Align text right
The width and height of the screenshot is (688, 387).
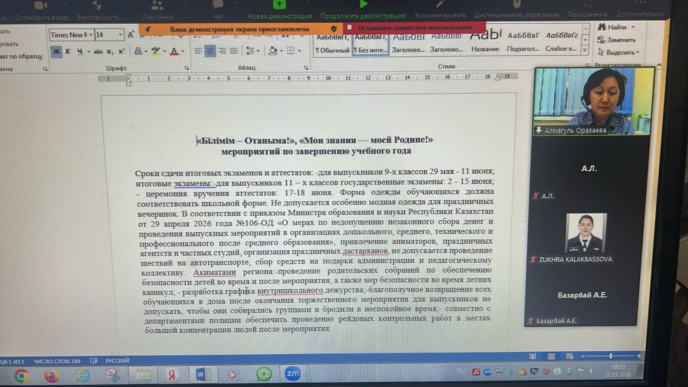(222, 51)
